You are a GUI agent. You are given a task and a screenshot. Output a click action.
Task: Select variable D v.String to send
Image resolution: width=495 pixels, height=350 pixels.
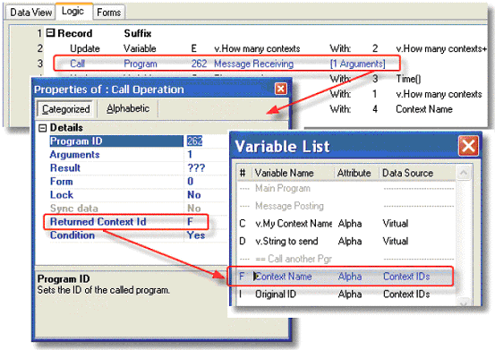pyautogui.click(x=346, y=241)
